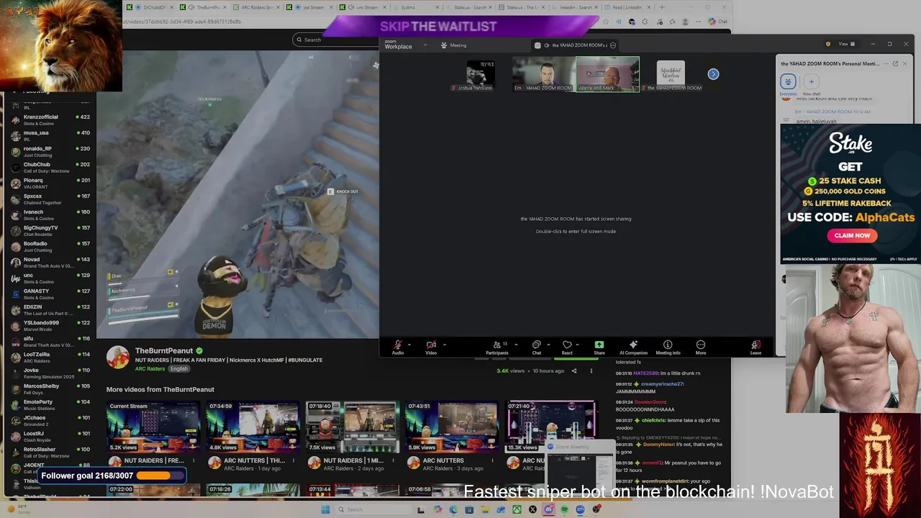Select the Everyone chat icon

[x=788, y=81]
